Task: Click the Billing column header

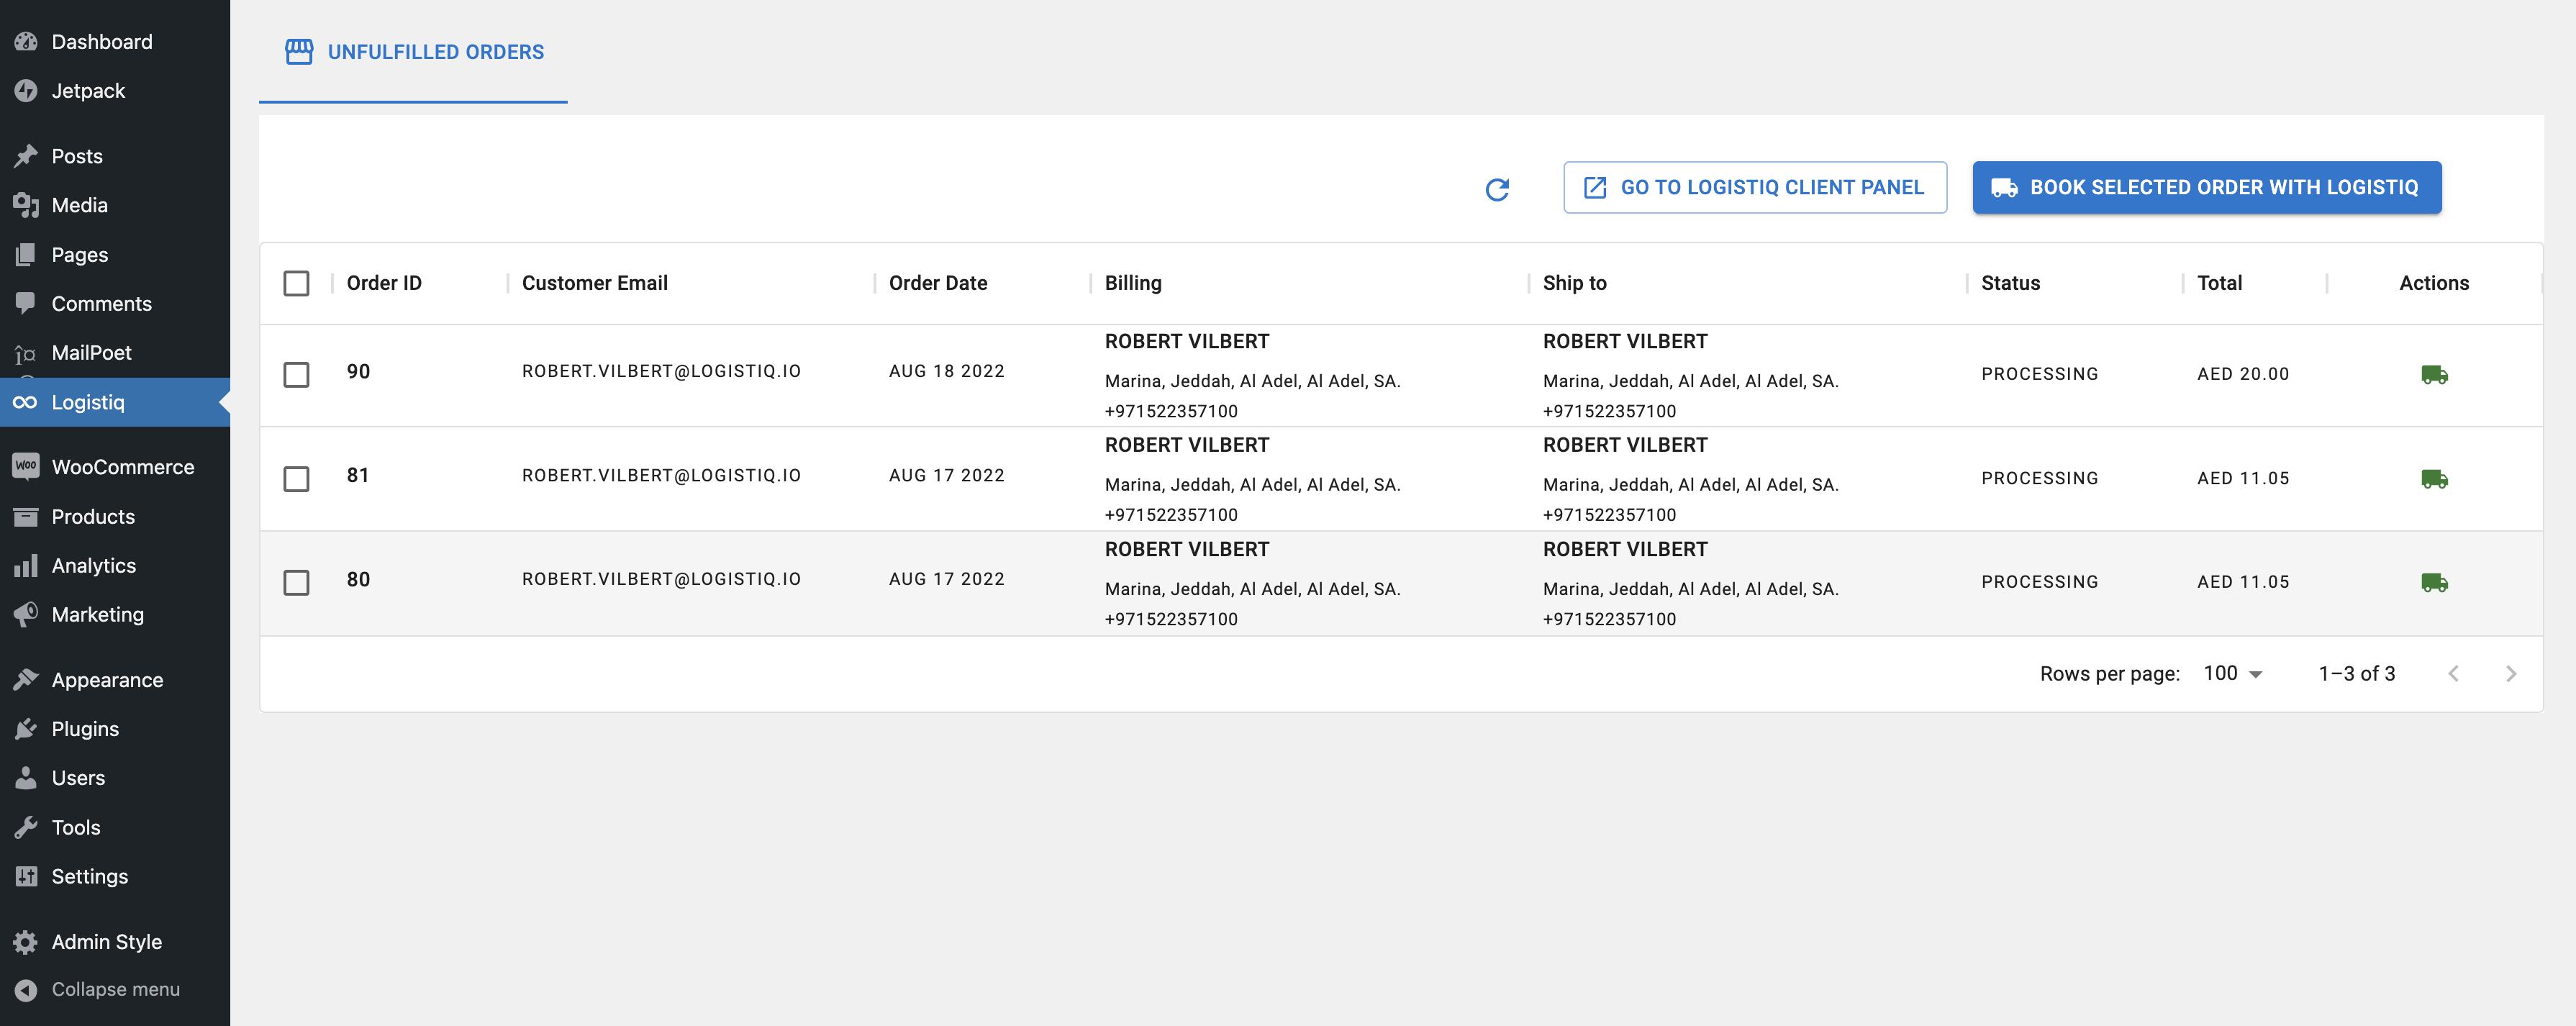Action: tap(1133, 283)
